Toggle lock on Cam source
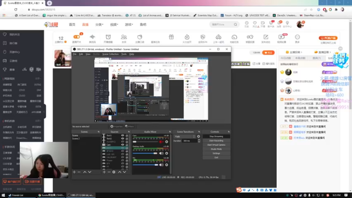 (x=127, y=145)
